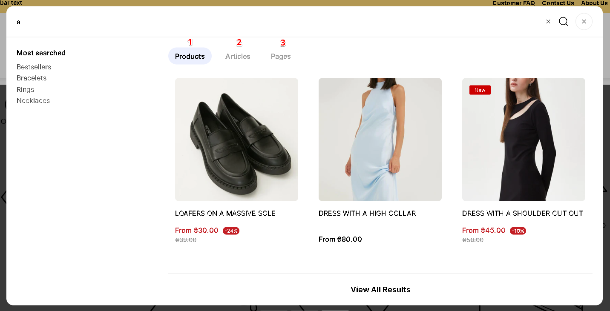Choose Rings in most searched list
This screenshot has width=610, height=311.
[x=25, y=89]
